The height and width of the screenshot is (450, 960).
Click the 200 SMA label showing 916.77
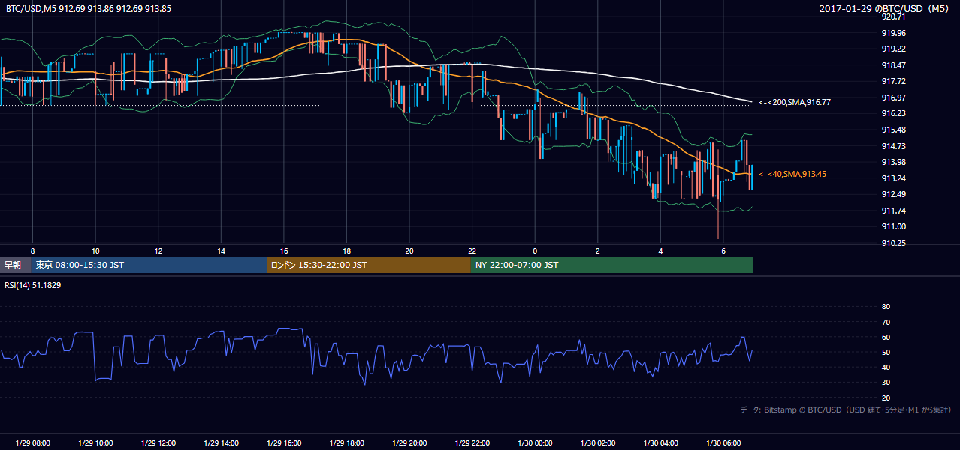pyautogui.click(x=795, y=101)
